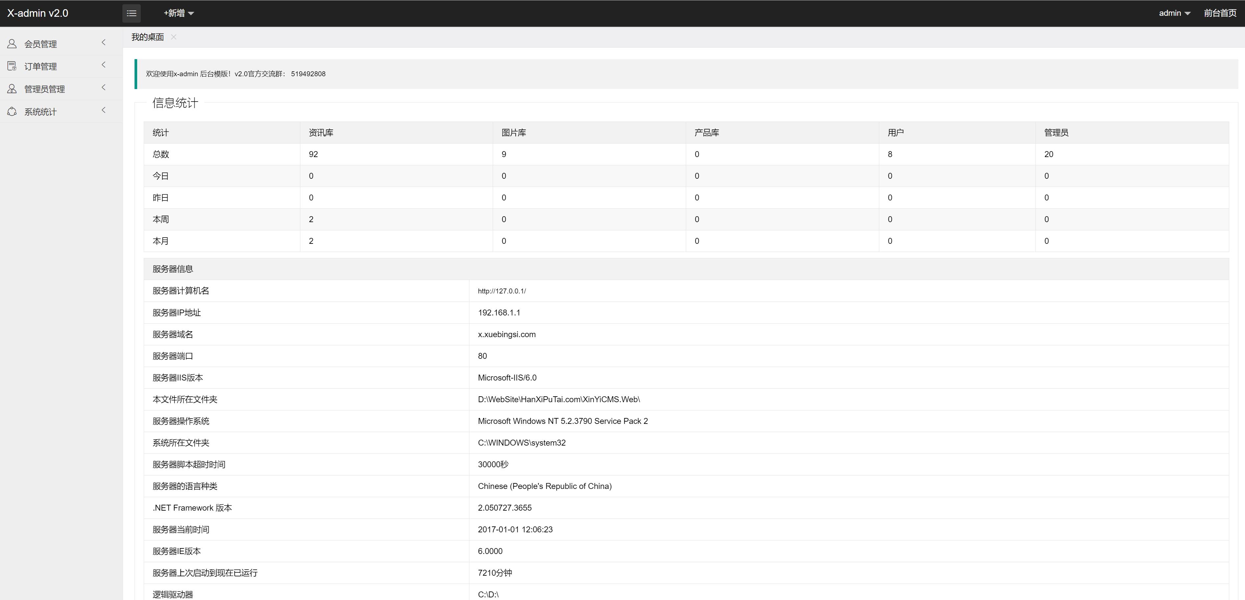The width and height of the screenshot is (1245, 600).
Task: Open the 会员管理 menu item
Action: pyautogui.click(x=40, y=44)
